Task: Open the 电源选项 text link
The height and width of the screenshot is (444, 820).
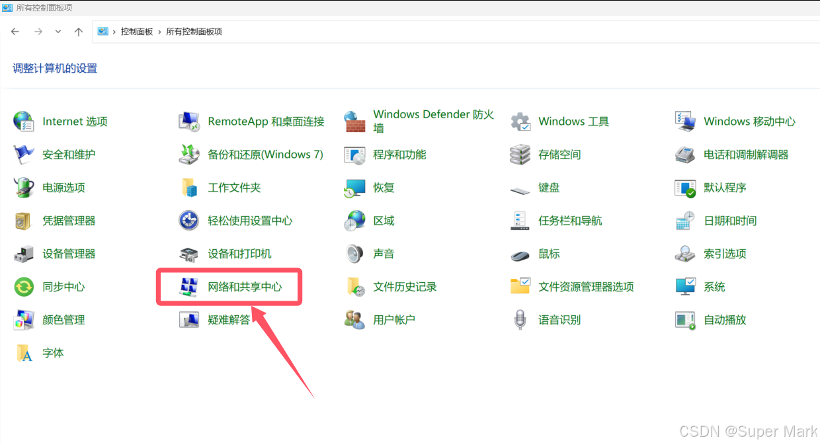Action: tap(63, 188)
